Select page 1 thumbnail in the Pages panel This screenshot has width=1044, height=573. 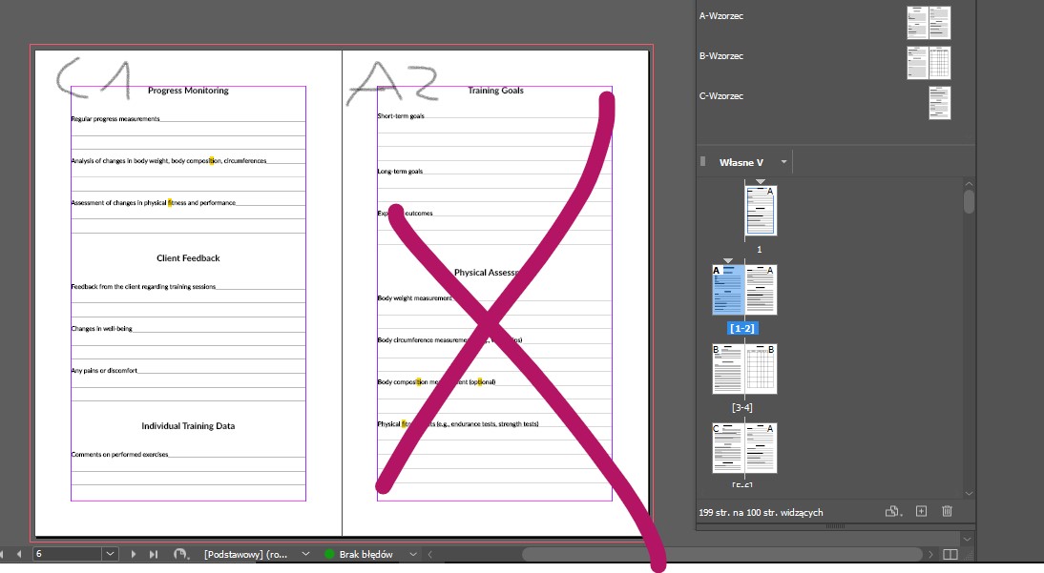759,211
